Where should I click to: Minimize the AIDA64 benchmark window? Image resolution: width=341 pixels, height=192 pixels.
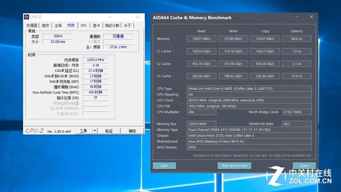(297, 17)
